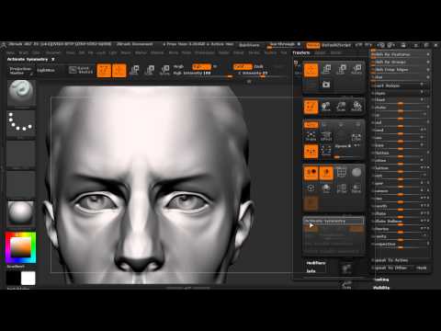This screenshot has height=331, width=441.
Task: Click the grid icon in Transform palette
Action: pyautogui.click(x=341, y=173)
